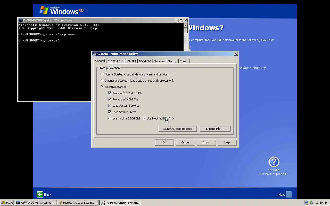Close the System Configuration Utility dialog
Viewport: 330px width, 206px height.
tap(236, 54)
